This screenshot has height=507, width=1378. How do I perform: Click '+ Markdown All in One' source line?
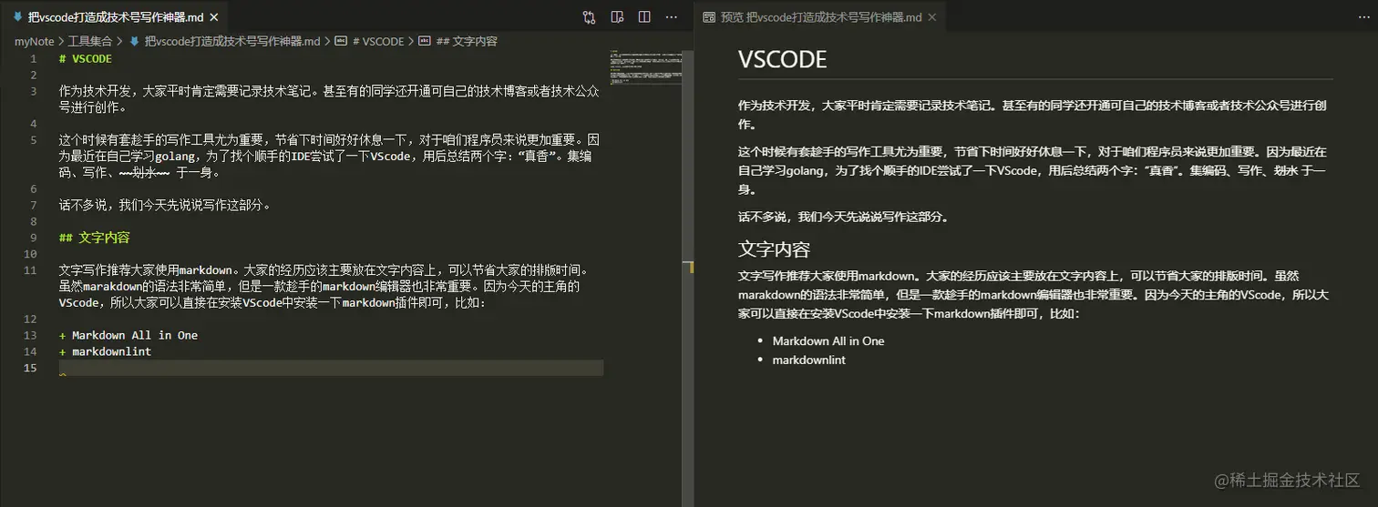click(129, 335)
